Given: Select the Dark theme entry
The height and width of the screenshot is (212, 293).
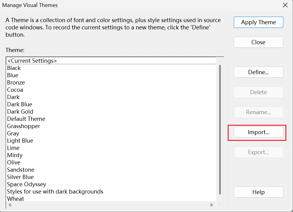Looking at the screenshot, I should click(111, 97).
